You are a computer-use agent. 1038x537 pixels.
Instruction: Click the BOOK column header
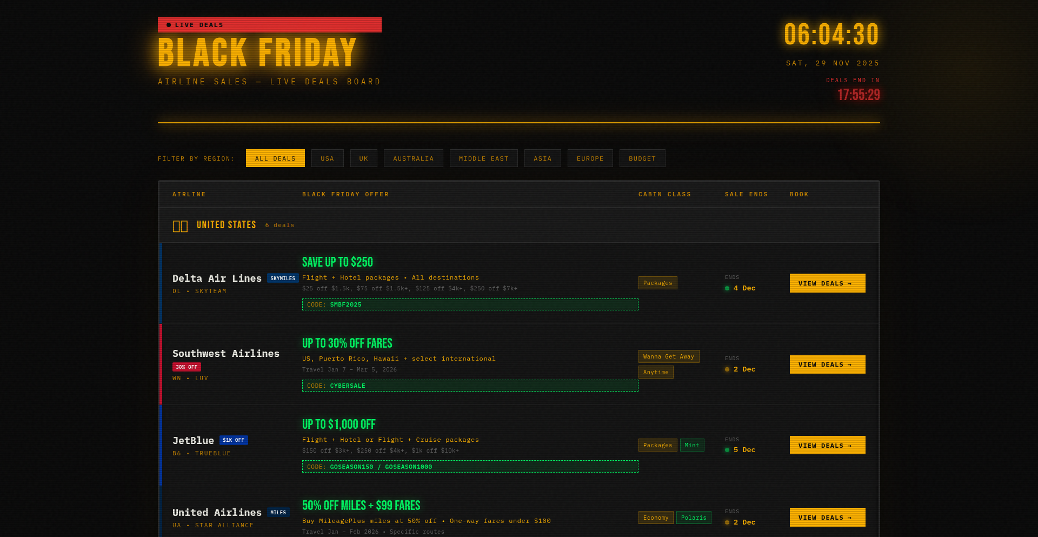[799, 194]
